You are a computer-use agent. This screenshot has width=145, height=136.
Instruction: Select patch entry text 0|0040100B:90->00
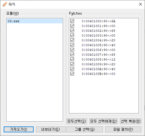tap(98, 74)
